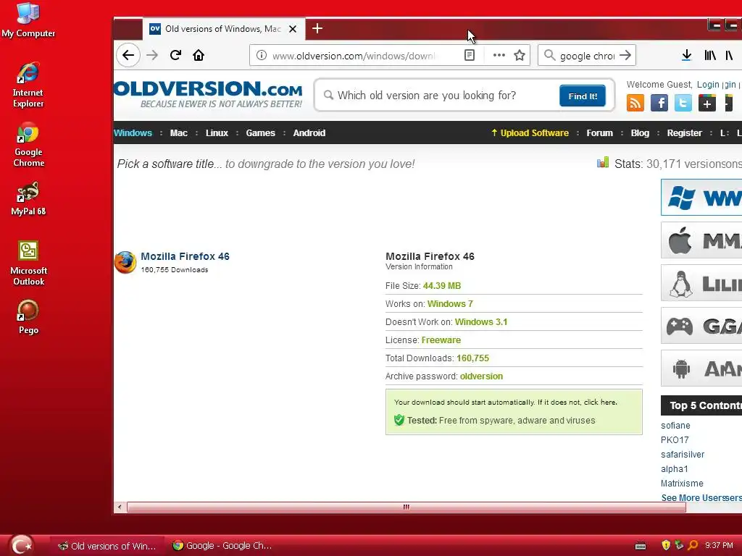The image size is (742, 556).
Task: Click the horizontal scrollbar thumb
Action: (x=406, y=507)
